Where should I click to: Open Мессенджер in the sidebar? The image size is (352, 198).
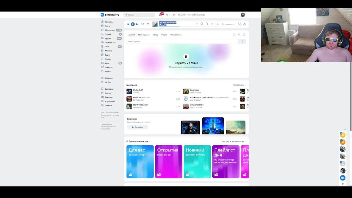[x=110, y=30]
